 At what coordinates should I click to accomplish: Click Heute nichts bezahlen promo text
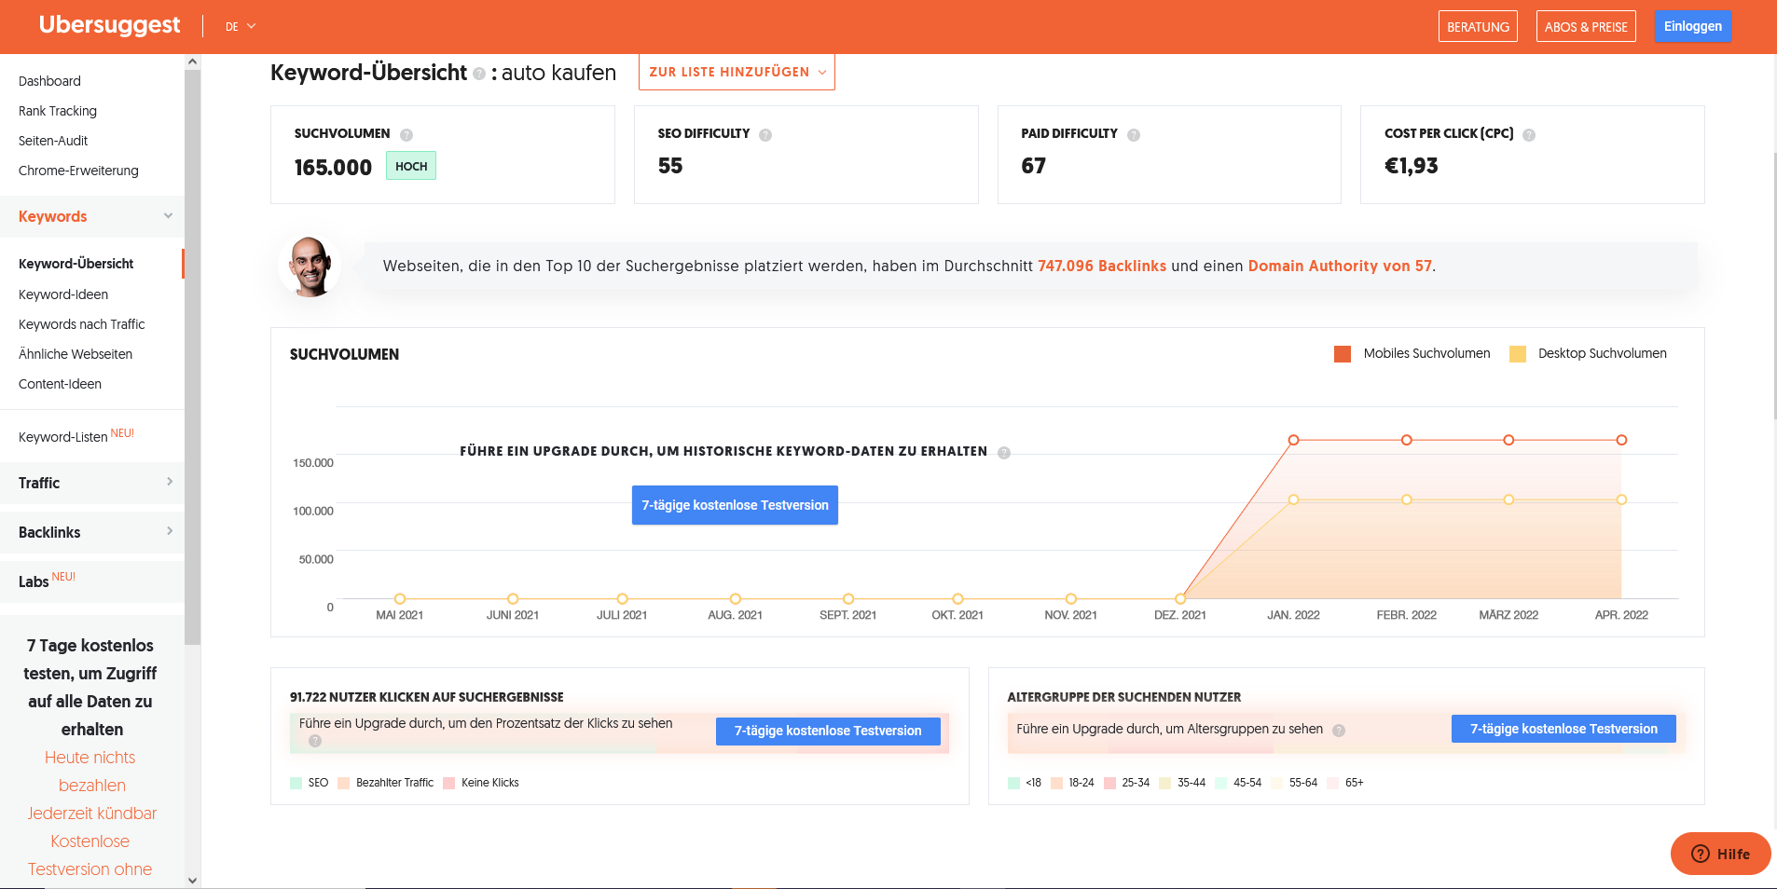click(90, 772)
